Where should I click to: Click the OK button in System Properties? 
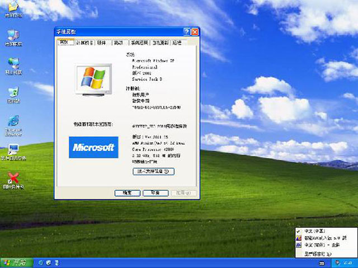click(x=128, y=193)
